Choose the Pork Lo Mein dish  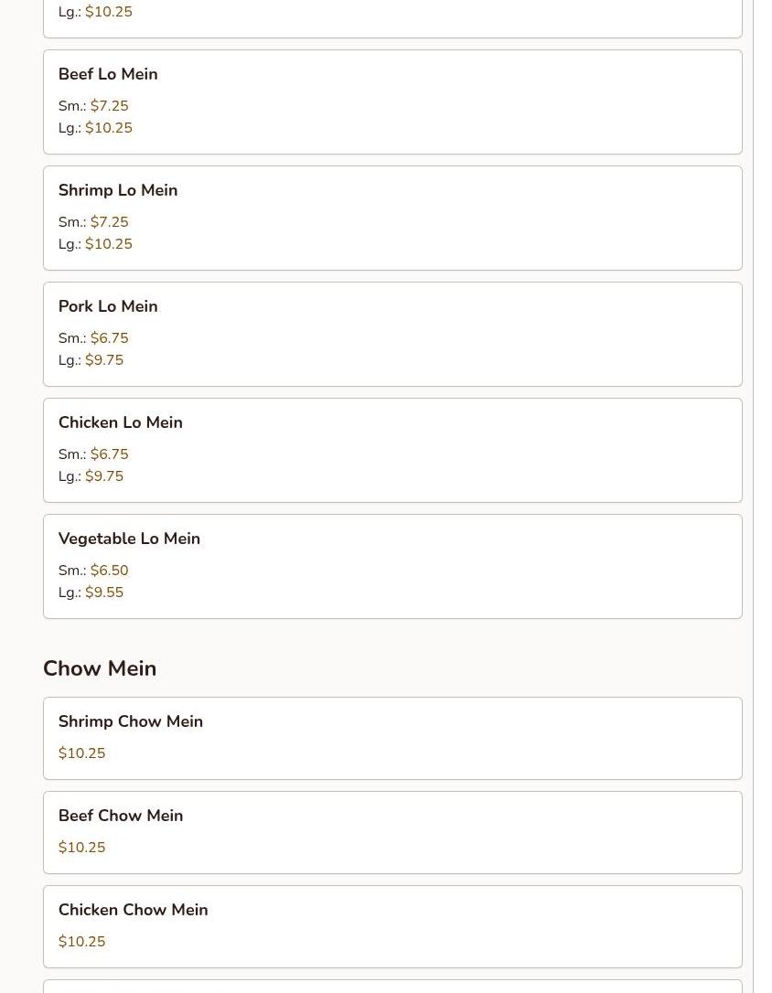coord(392,335)
